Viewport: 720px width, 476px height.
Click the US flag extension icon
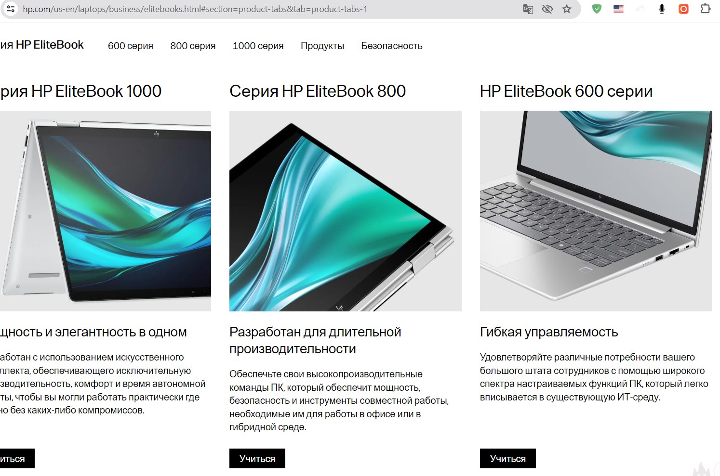(618, 9)
